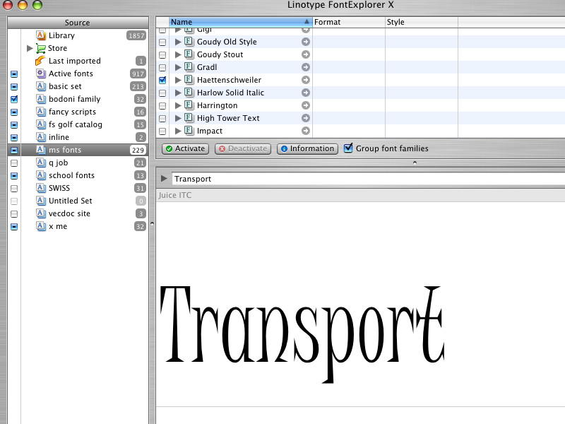Click the arrow button for Goudy Old Style

point(306,42)
